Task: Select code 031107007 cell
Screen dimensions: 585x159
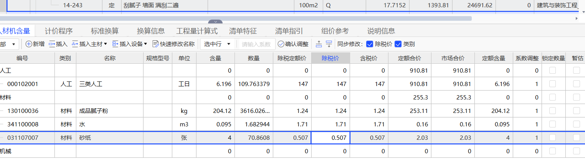Action: [27, 137]
